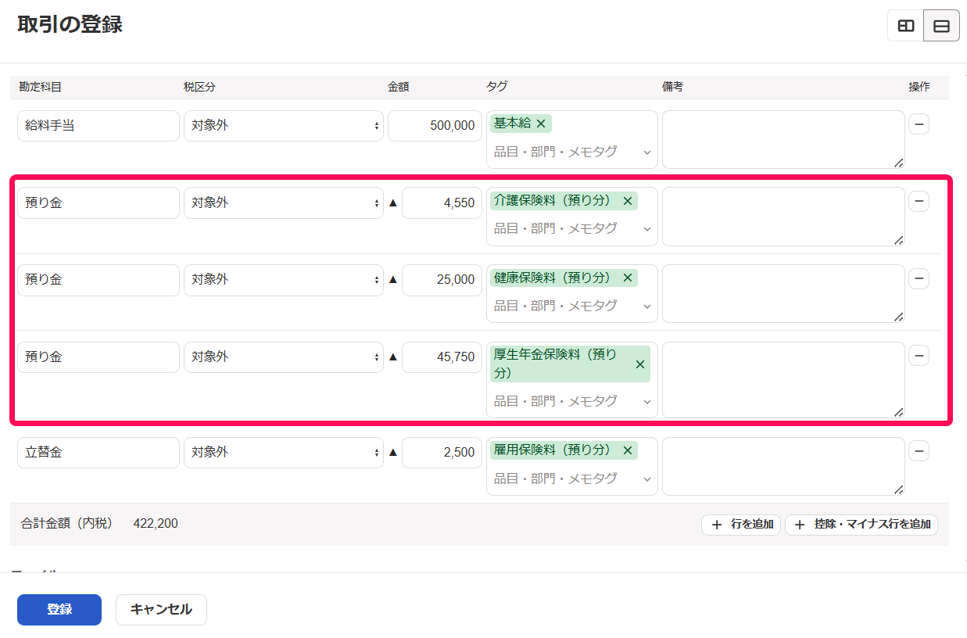Remove the 雇用保険料（預り分） tag
Viewport: 967px width, 638px height.
click(627, 450)
